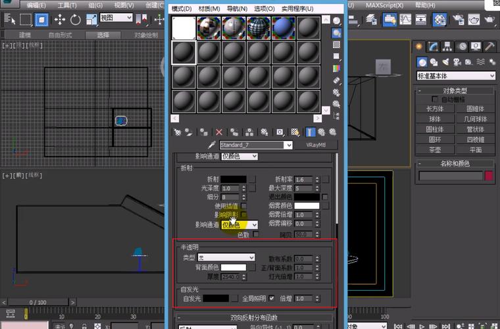This screenshot has height=329, width=500.
Task: Click the render teapot icon
Action: 489,20
